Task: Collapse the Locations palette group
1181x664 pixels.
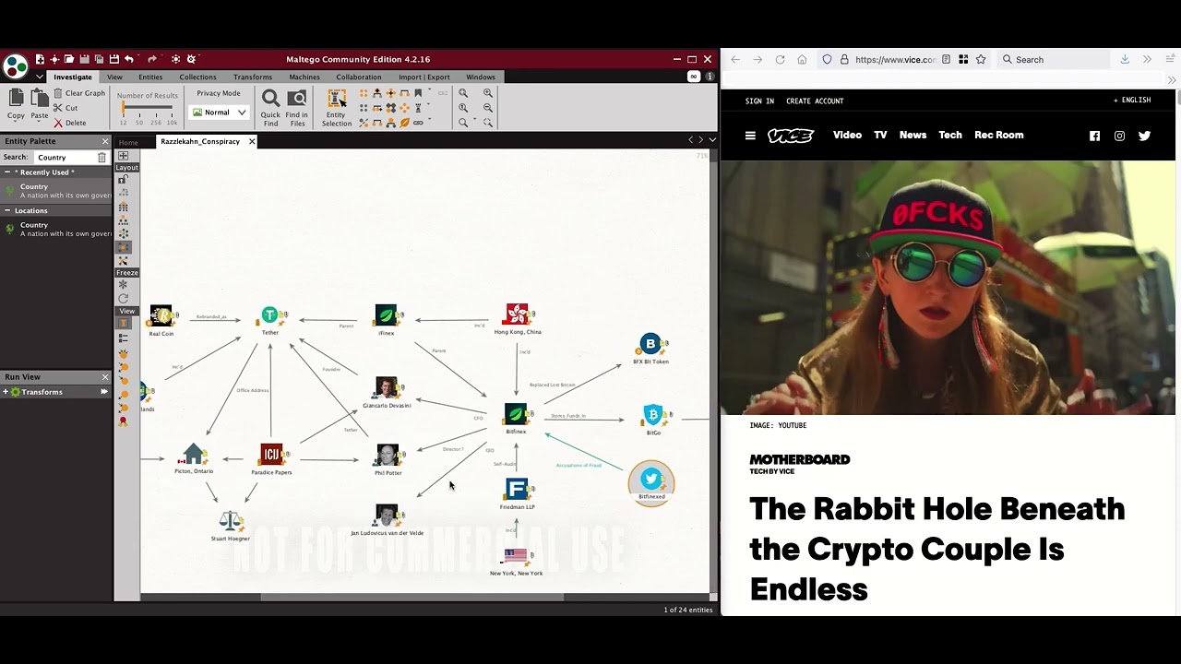Action: tap(7, 210)
